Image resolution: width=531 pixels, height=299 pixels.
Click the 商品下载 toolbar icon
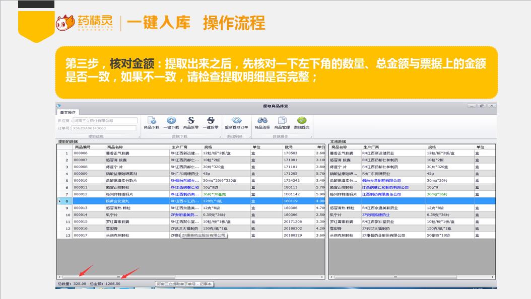pos(151,121)
